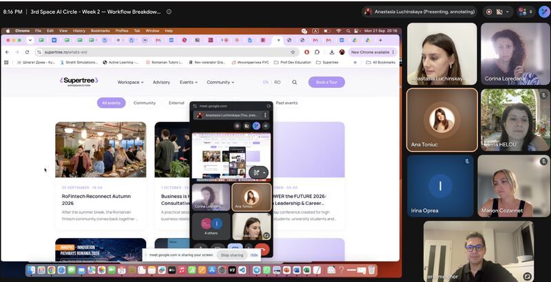The width and height of the screenshot is (551, 282).
Task: Add a new Chrome tab
Action: [x=381, y=41]
